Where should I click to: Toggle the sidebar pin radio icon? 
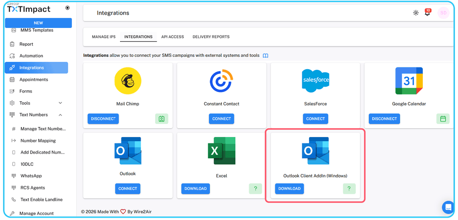pos(68,8)
